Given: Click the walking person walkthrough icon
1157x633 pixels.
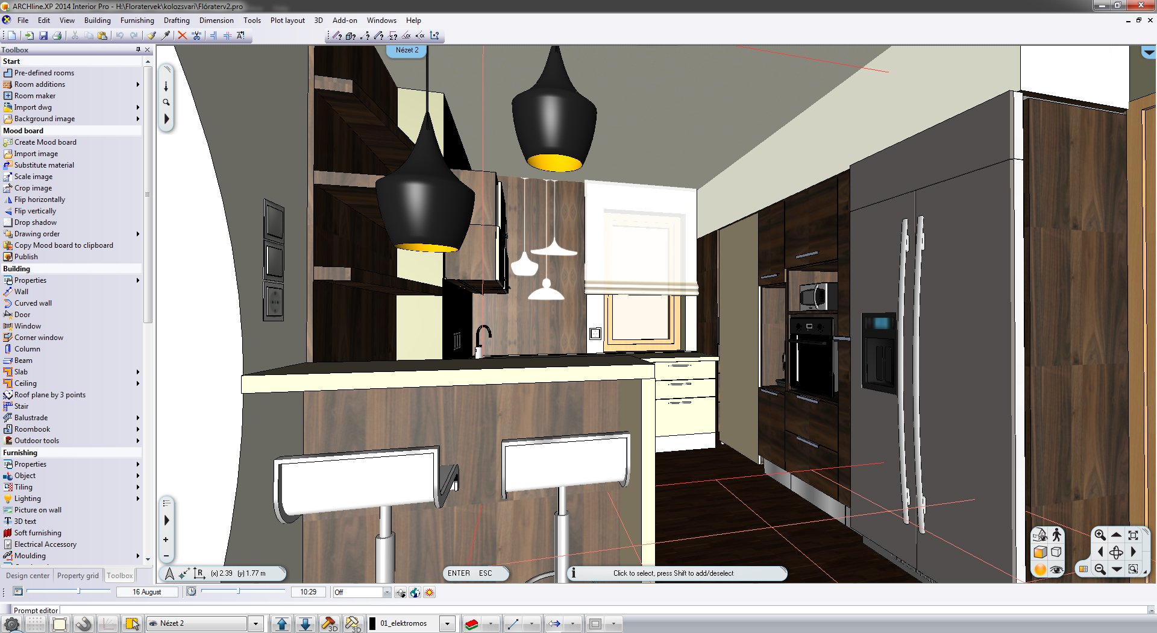Looking at the screenshot, I should pyautogui.click(x=1056, y=535).
